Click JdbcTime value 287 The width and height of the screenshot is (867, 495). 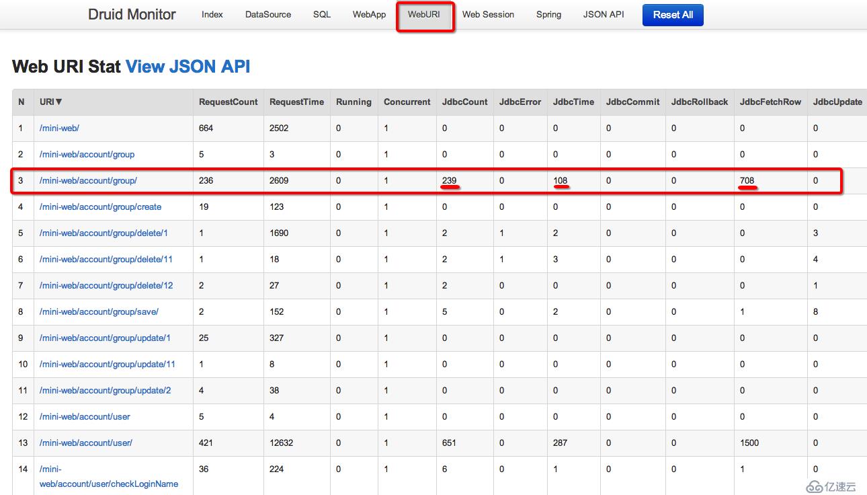[560, 443]
